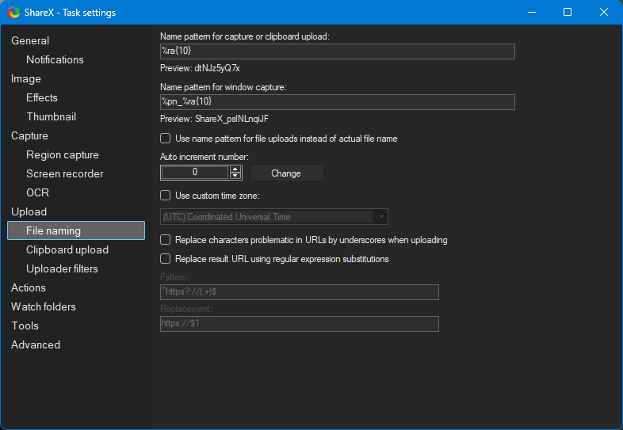Select the OCR settings page
The width and height of the screenshot is (623, 430).
coord(38,192)
